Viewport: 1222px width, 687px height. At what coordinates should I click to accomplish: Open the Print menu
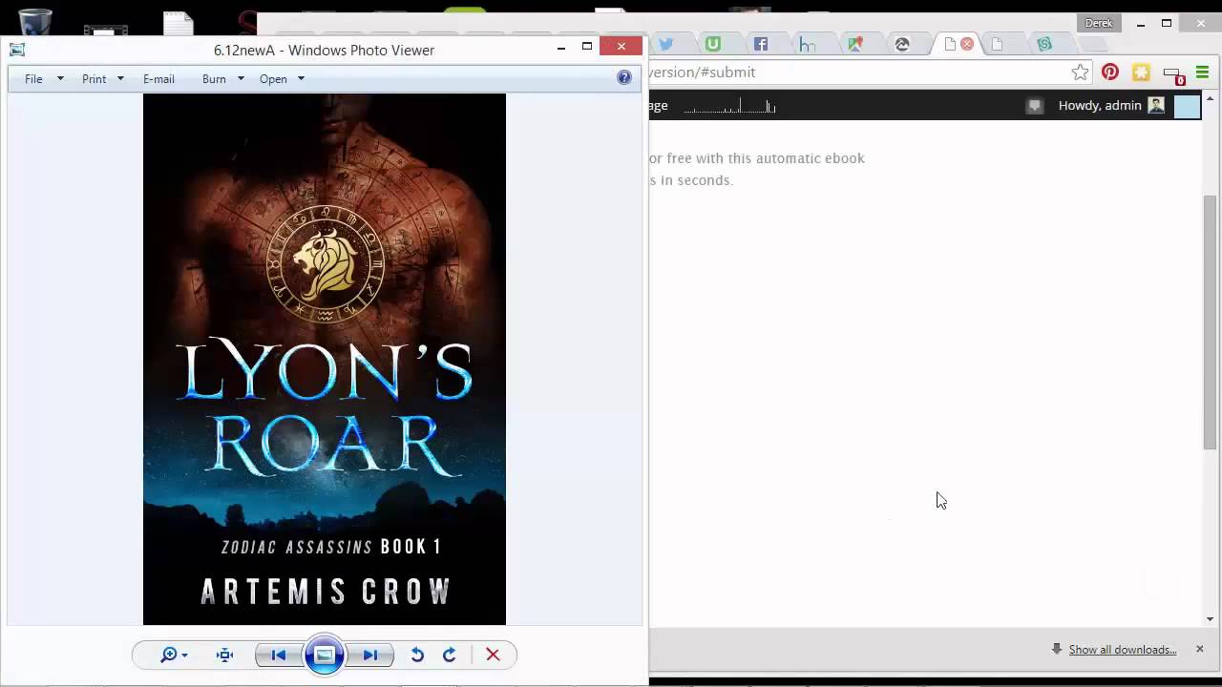(x=94, y=79)
